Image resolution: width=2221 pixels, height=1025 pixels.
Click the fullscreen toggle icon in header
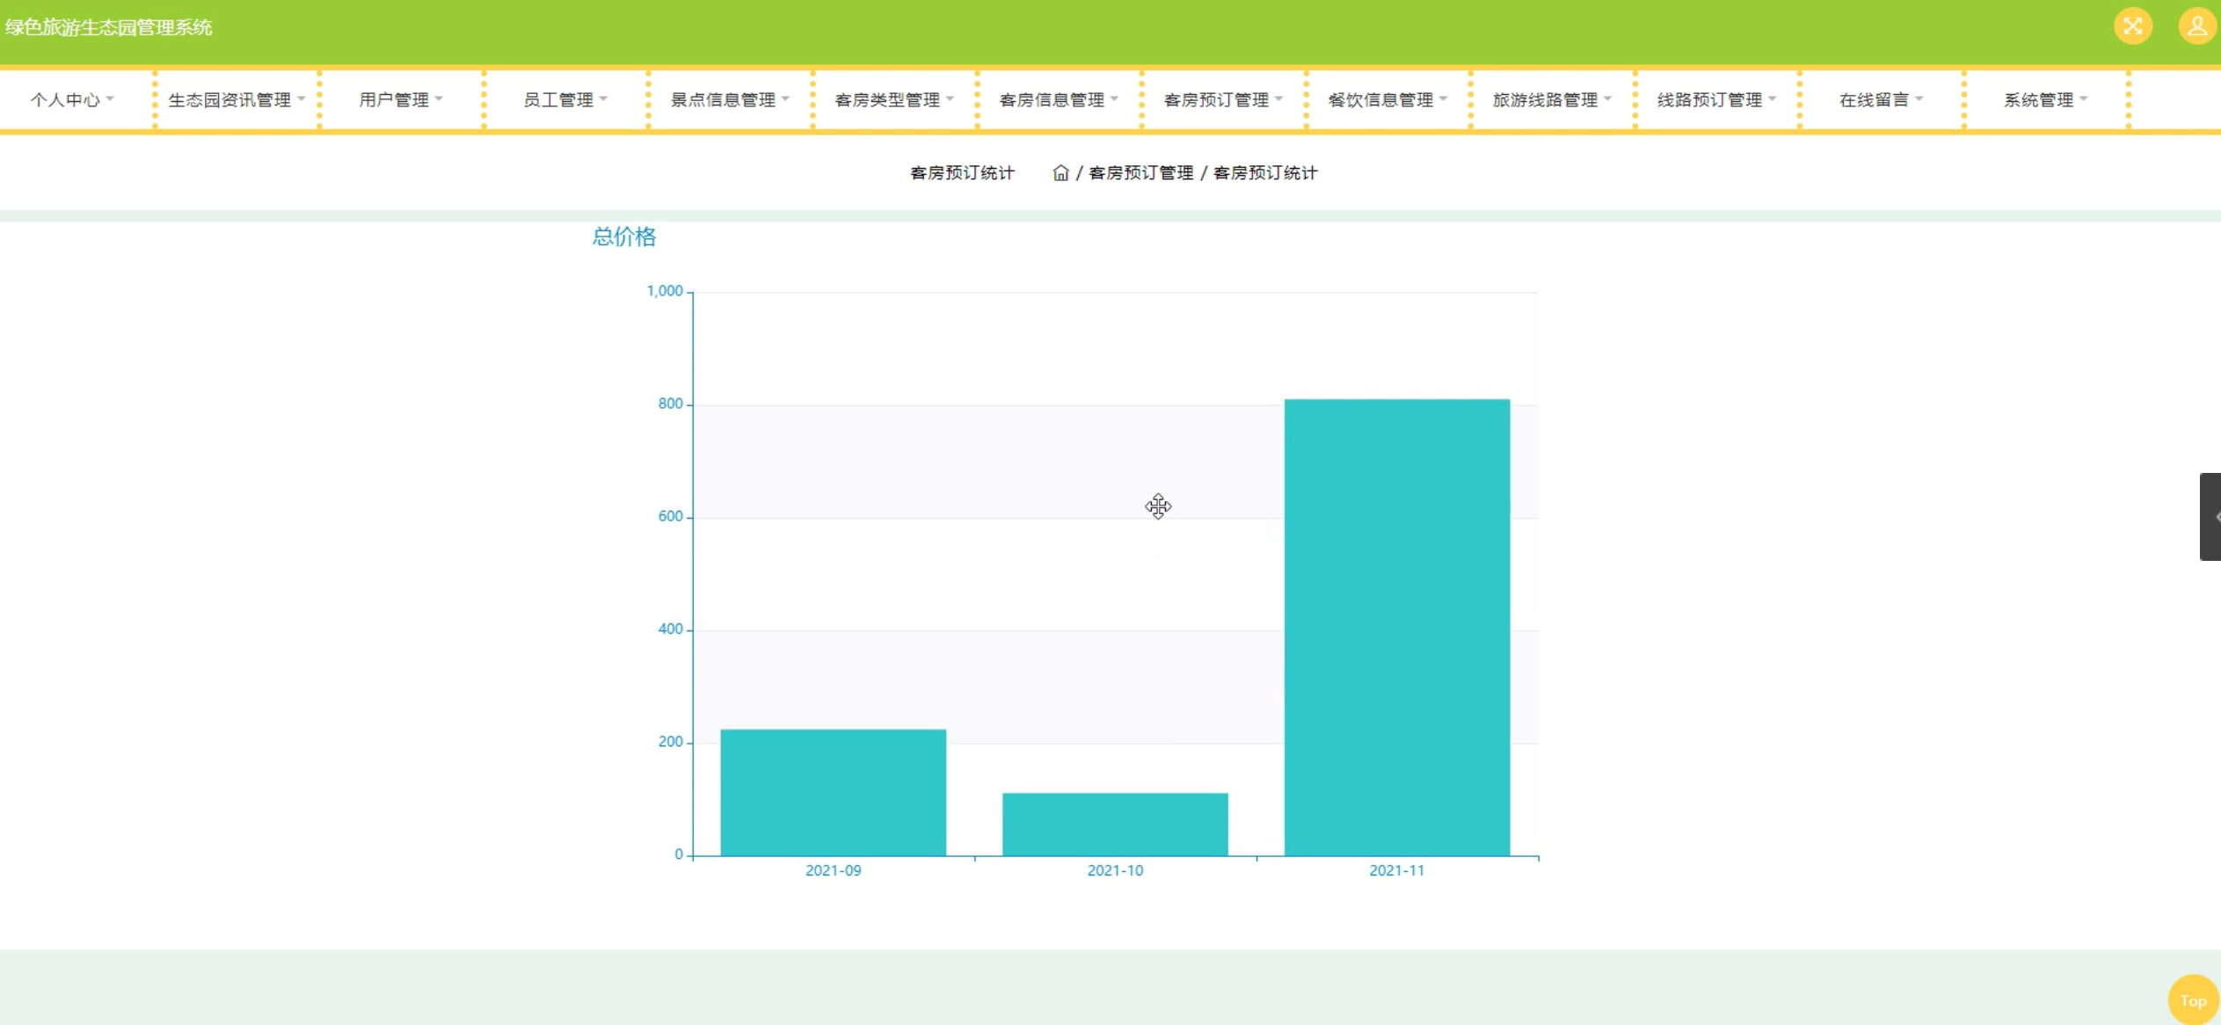pyautogui.click(x=2132, y=26)
